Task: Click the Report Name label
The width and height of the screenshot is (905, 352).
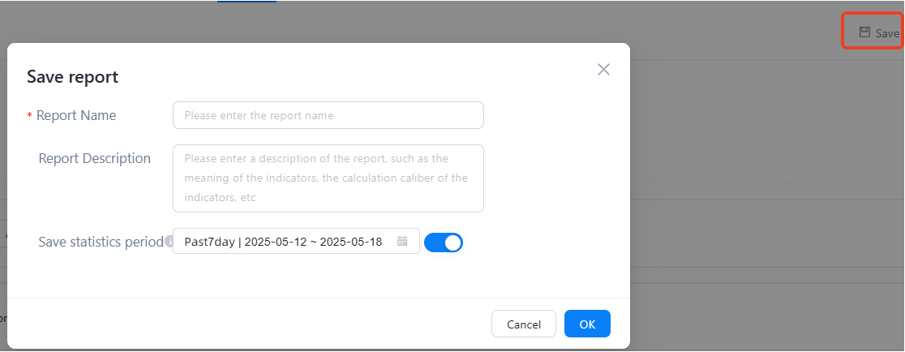Action: tap(76, 115)
